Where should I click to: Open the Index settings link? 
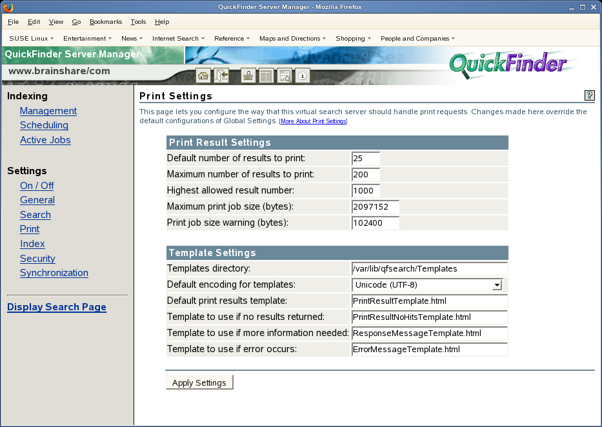tap(32, 244)
